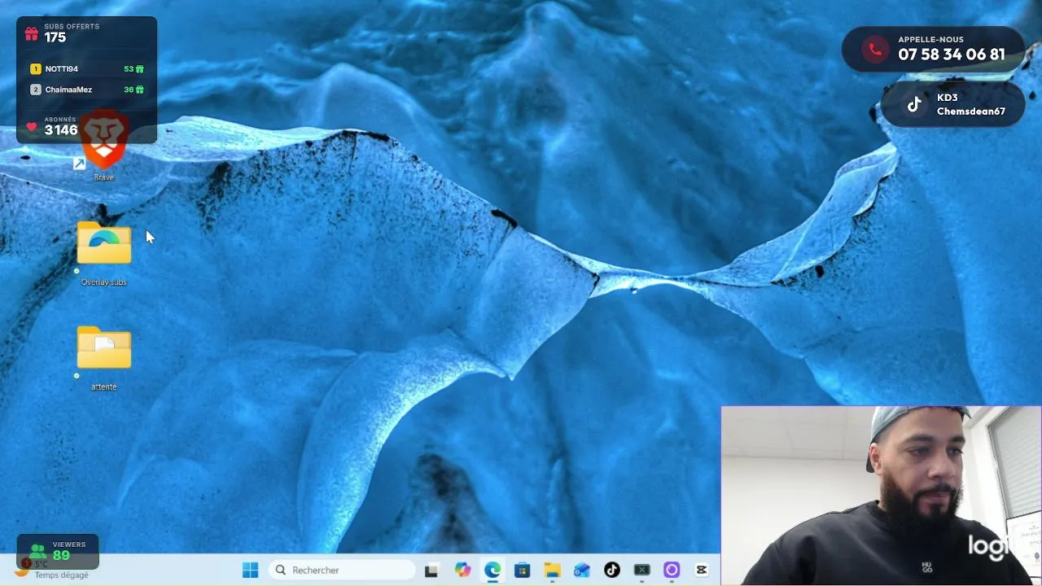Screen dimensions: 1042x586
Task: Open Microsoft Store from the taskbar
Action: point(523,570)
